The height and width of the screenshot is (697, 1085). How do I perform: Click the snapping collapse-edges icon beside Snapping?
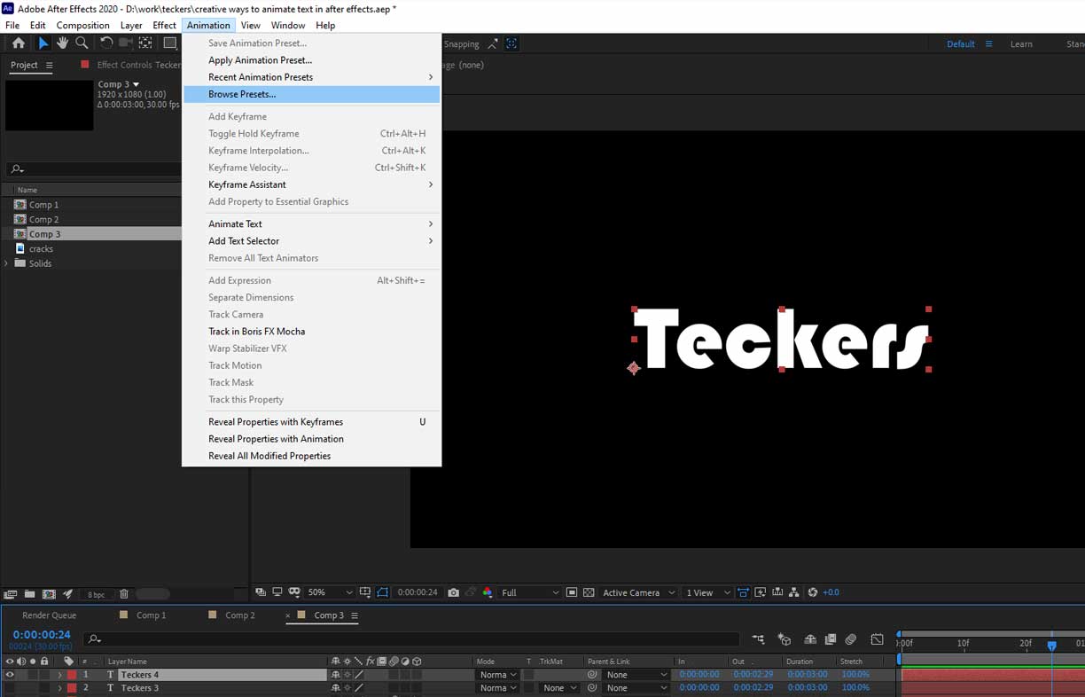pyautogui.click(x=493, y=43)
